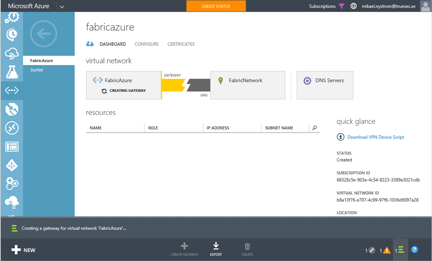Viewport: 432px width, 261px height.
Task: Click the DNS Servers tile
Action: 325,85
